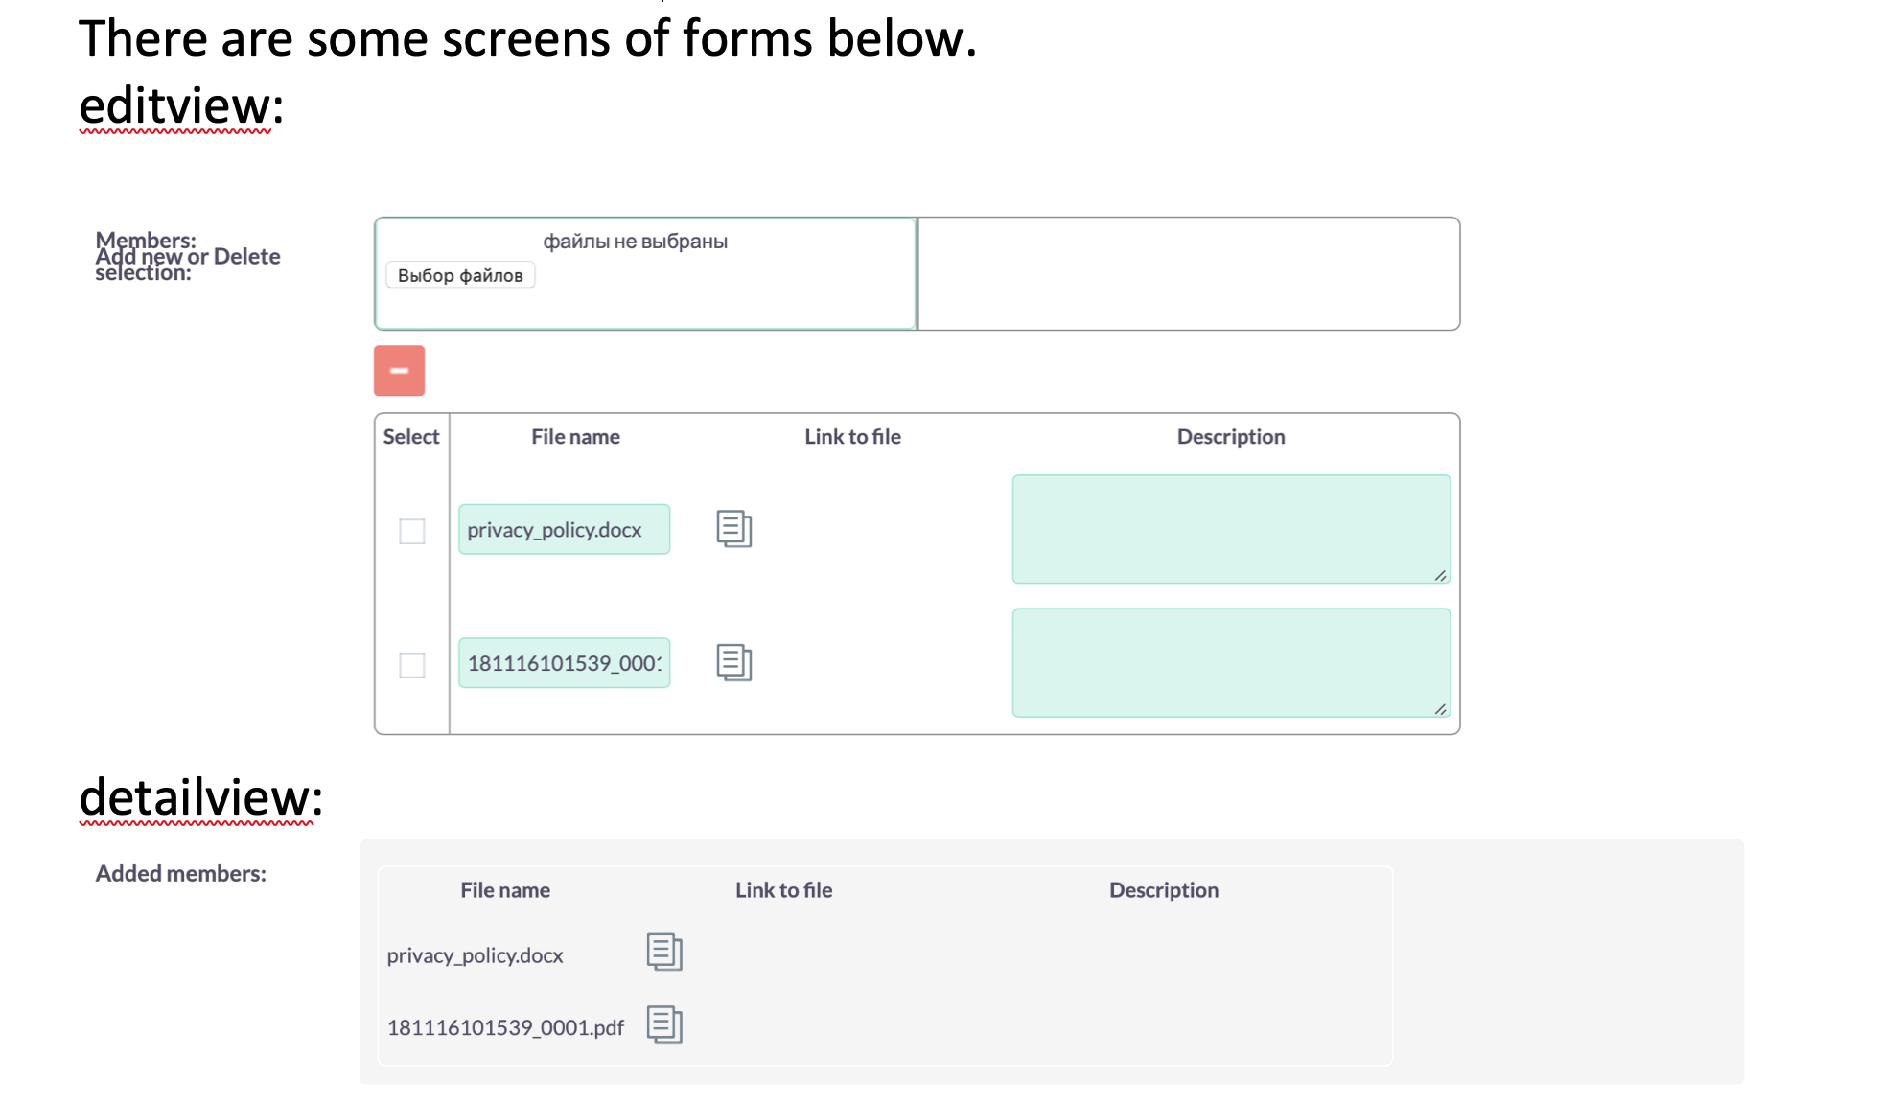Screen dimensions: 1904x1104
Task: Click detailview link icon beside 181116101539_0001.pdf
Action: 663,1024
